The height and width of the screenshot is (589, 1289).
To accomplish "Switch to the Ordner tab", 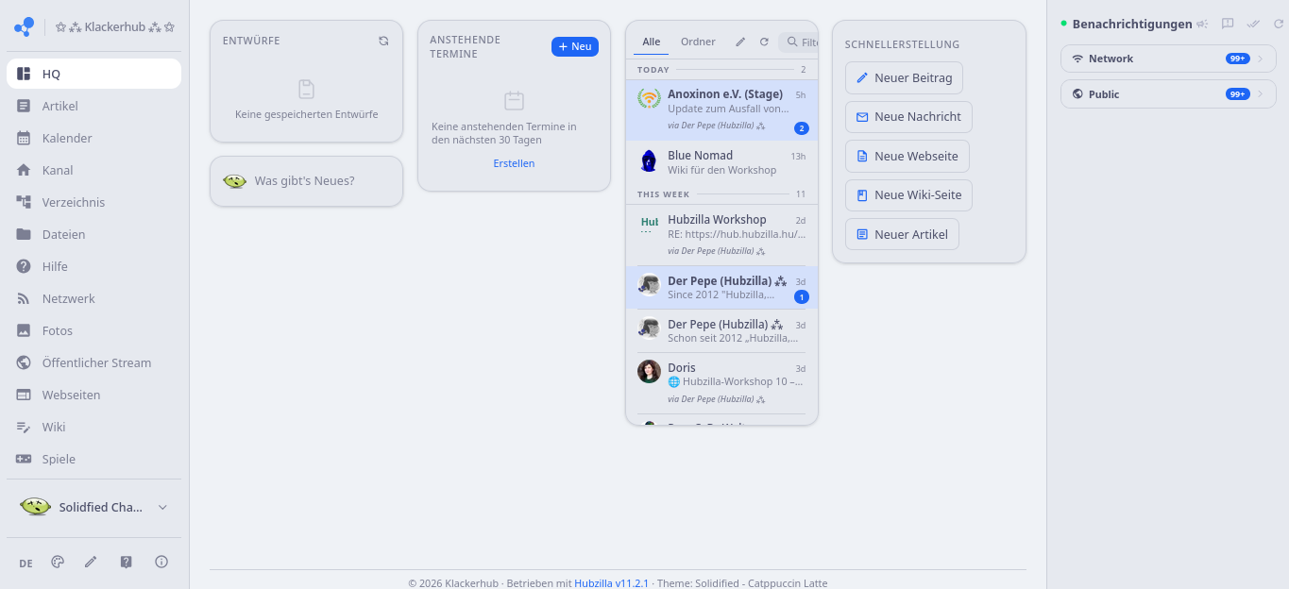I will point(698,42).
